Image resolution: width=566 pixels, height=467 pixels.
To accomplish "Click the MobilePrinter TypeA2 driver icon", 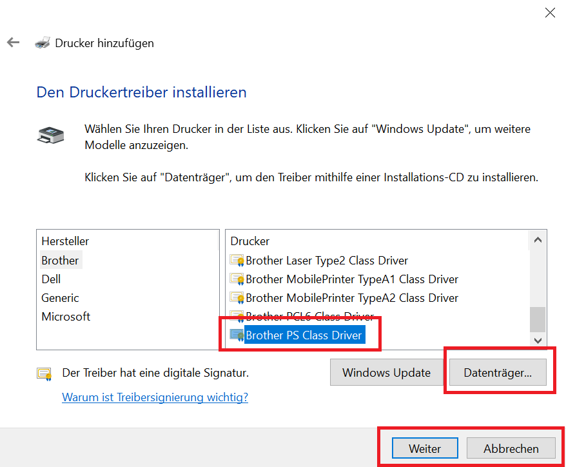I will pos(237,298).
